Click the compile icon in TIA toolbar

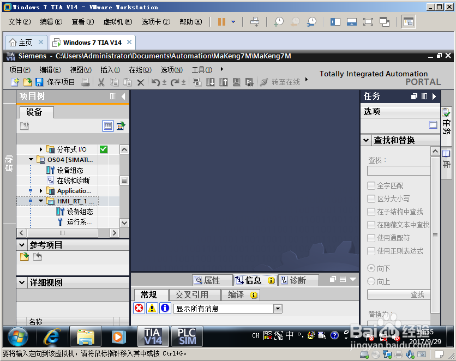coord(197,82)
